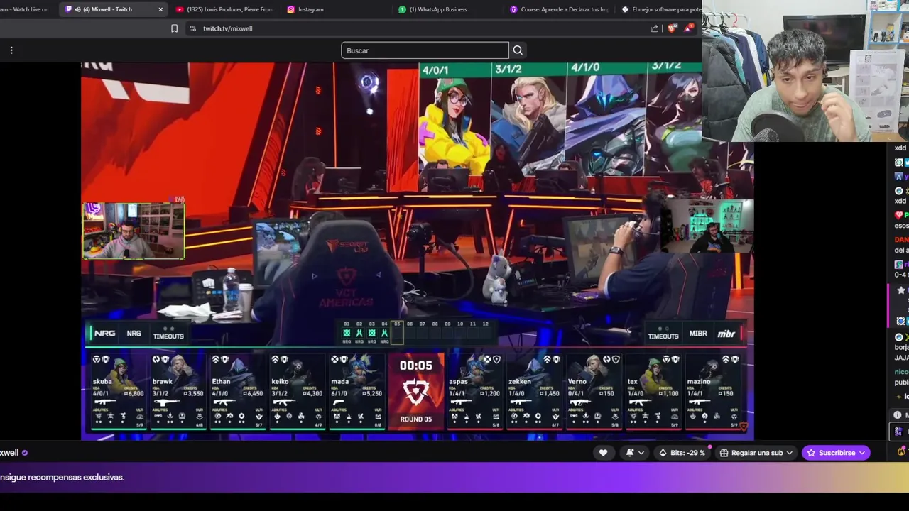Click Ethan's player card
Image resolution: width=909 pixels, height=511 pixels.
[237, 392]
